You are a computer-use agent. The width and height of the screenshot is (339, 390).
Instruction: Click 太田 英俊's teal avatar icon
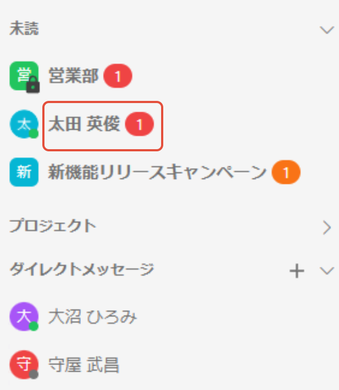click(x=24, y=124)
